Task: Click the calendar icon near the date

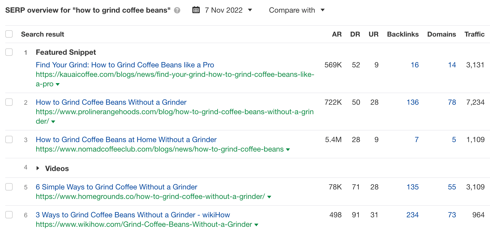Action: [196, 10]
